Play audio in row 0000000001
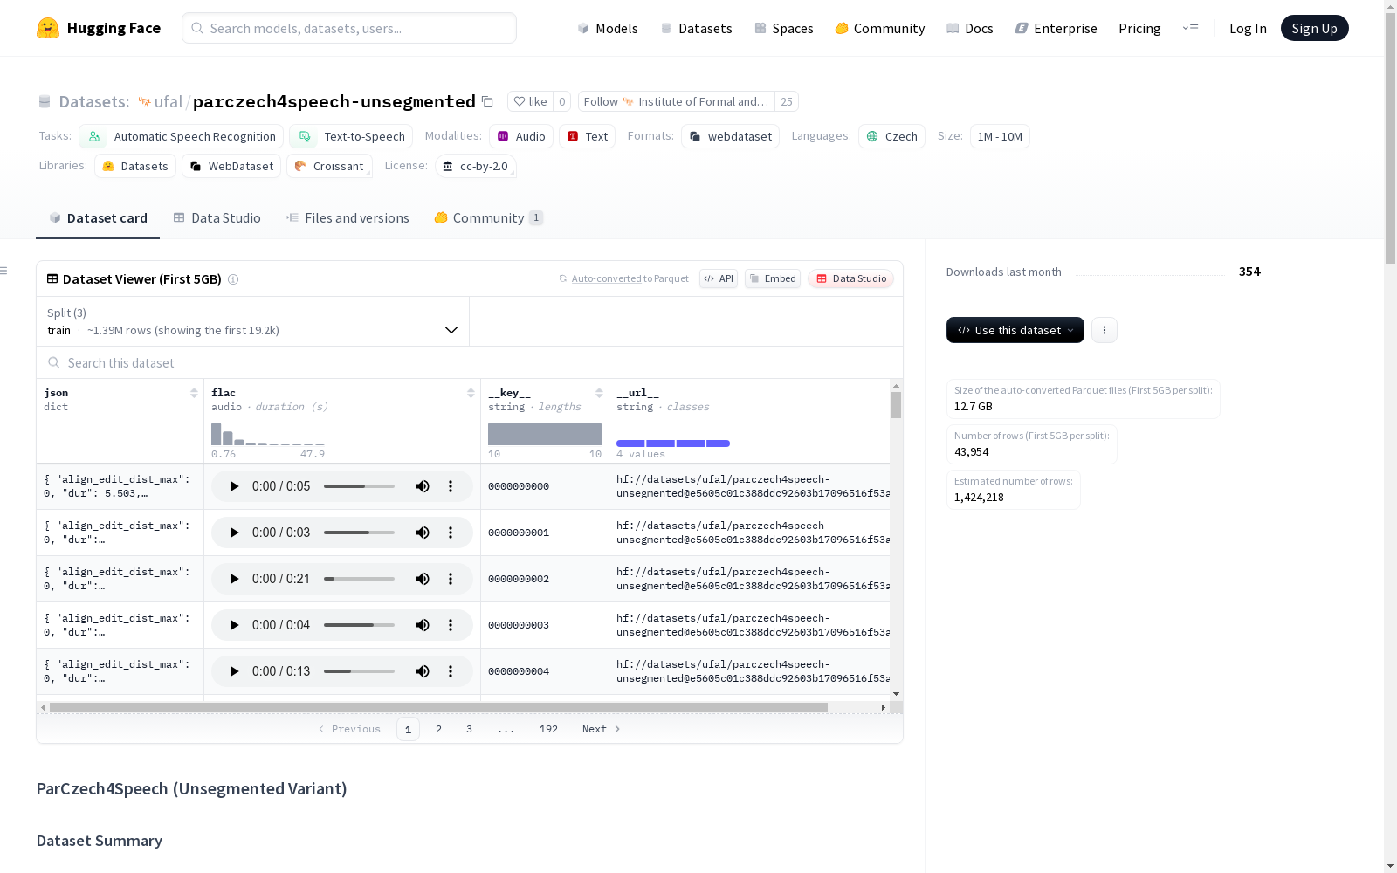Screen dimensions: 1397x873 tap(234, 533)
